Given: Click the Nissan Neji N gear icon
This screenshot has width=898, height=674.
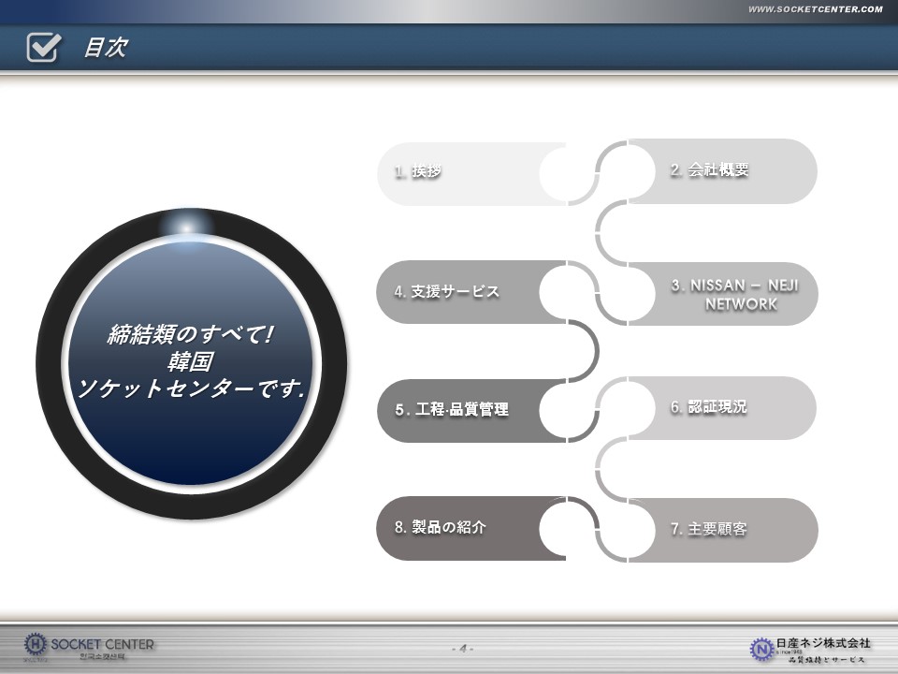Looking at the screenshot, I should [761, 647].
